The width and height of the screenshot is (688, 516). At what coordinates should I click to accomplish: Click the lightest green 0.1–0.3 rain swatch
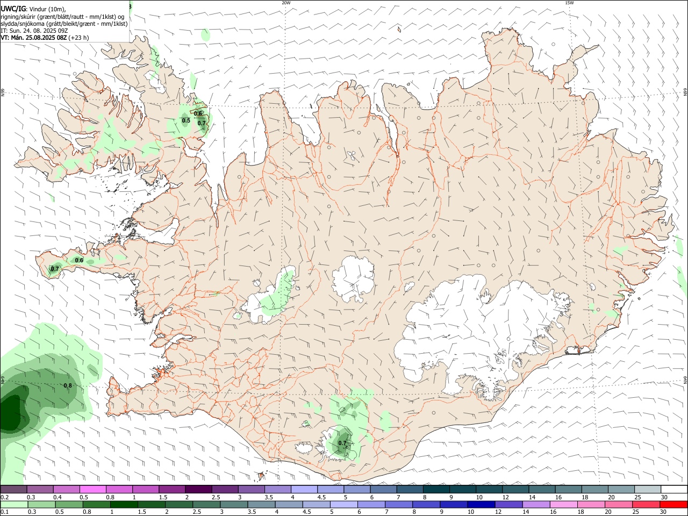pos(14,504)
